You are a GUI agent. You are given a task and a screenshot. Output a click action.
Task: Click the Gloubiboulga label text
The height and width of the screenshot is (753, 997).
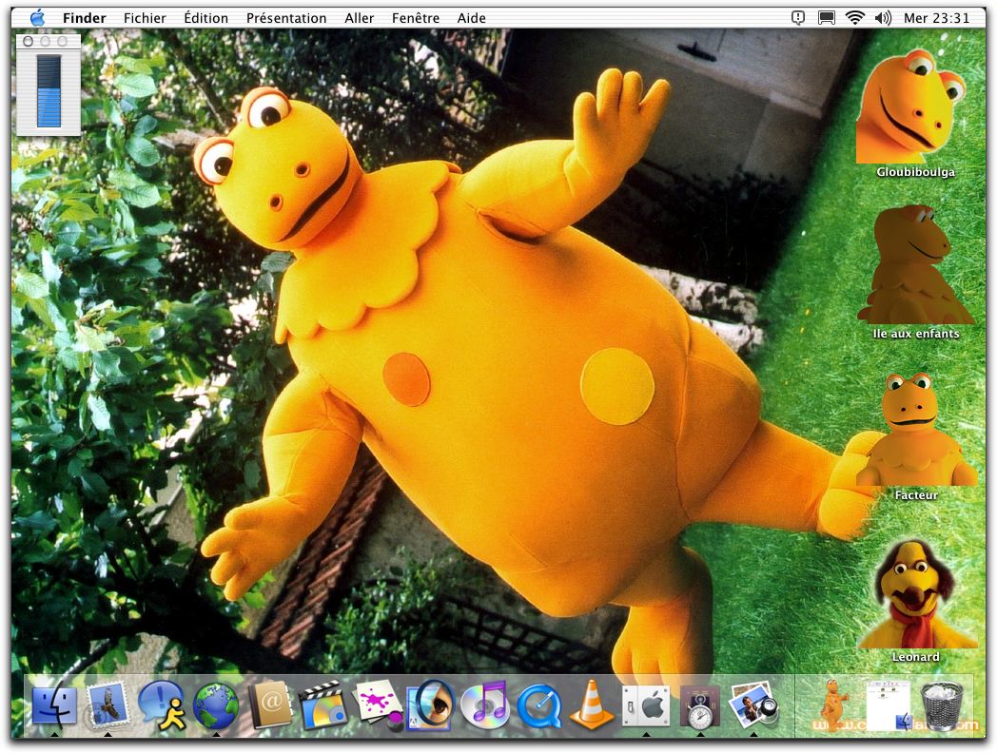(915, 171)
